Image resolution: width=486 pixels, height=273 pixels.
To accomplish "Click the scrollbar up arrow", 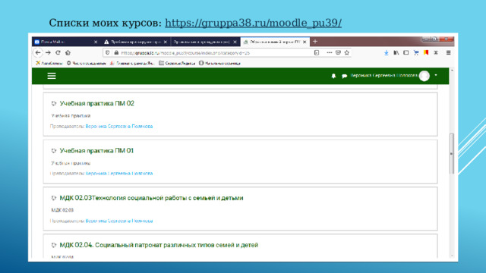I will 452,71.
